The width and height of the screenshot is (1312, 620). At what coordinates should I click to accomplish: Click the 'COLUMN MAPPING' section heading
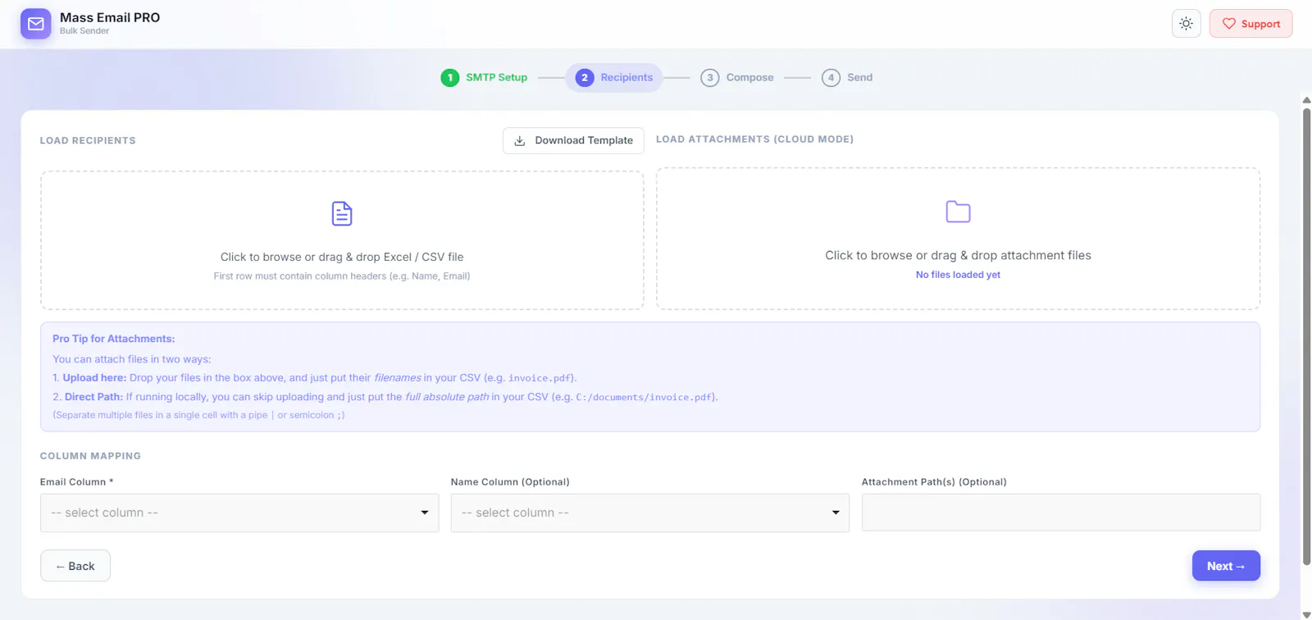90,456
